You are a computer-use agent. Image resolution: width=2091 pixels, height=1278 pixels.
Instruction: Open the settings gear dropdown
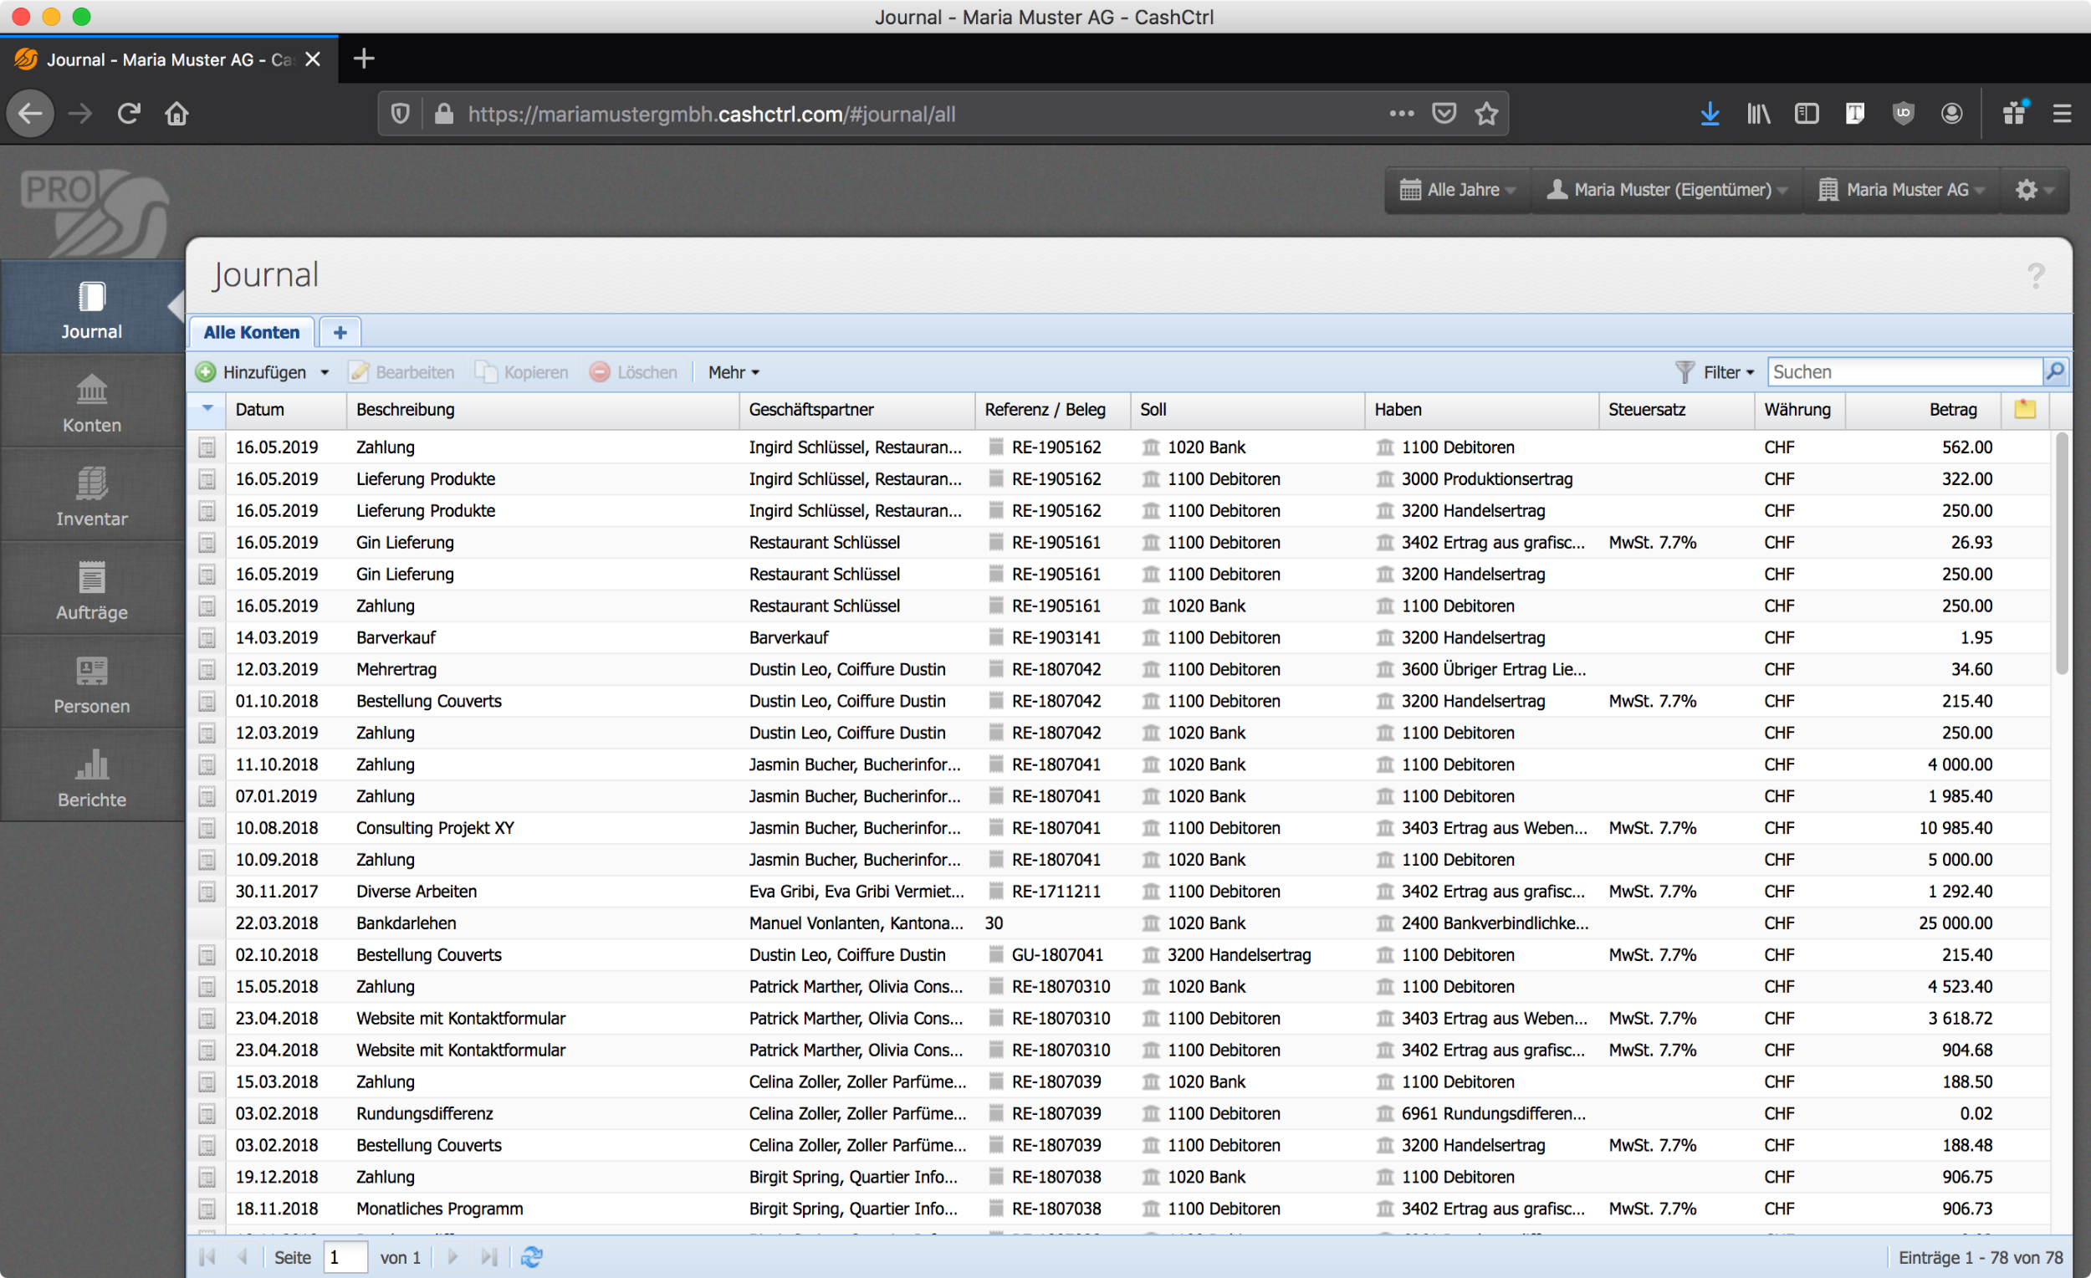(2034, 189)
